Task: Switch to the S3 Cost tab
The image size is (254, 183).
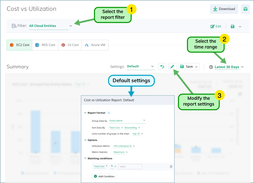Action: (x=70, y=45)
